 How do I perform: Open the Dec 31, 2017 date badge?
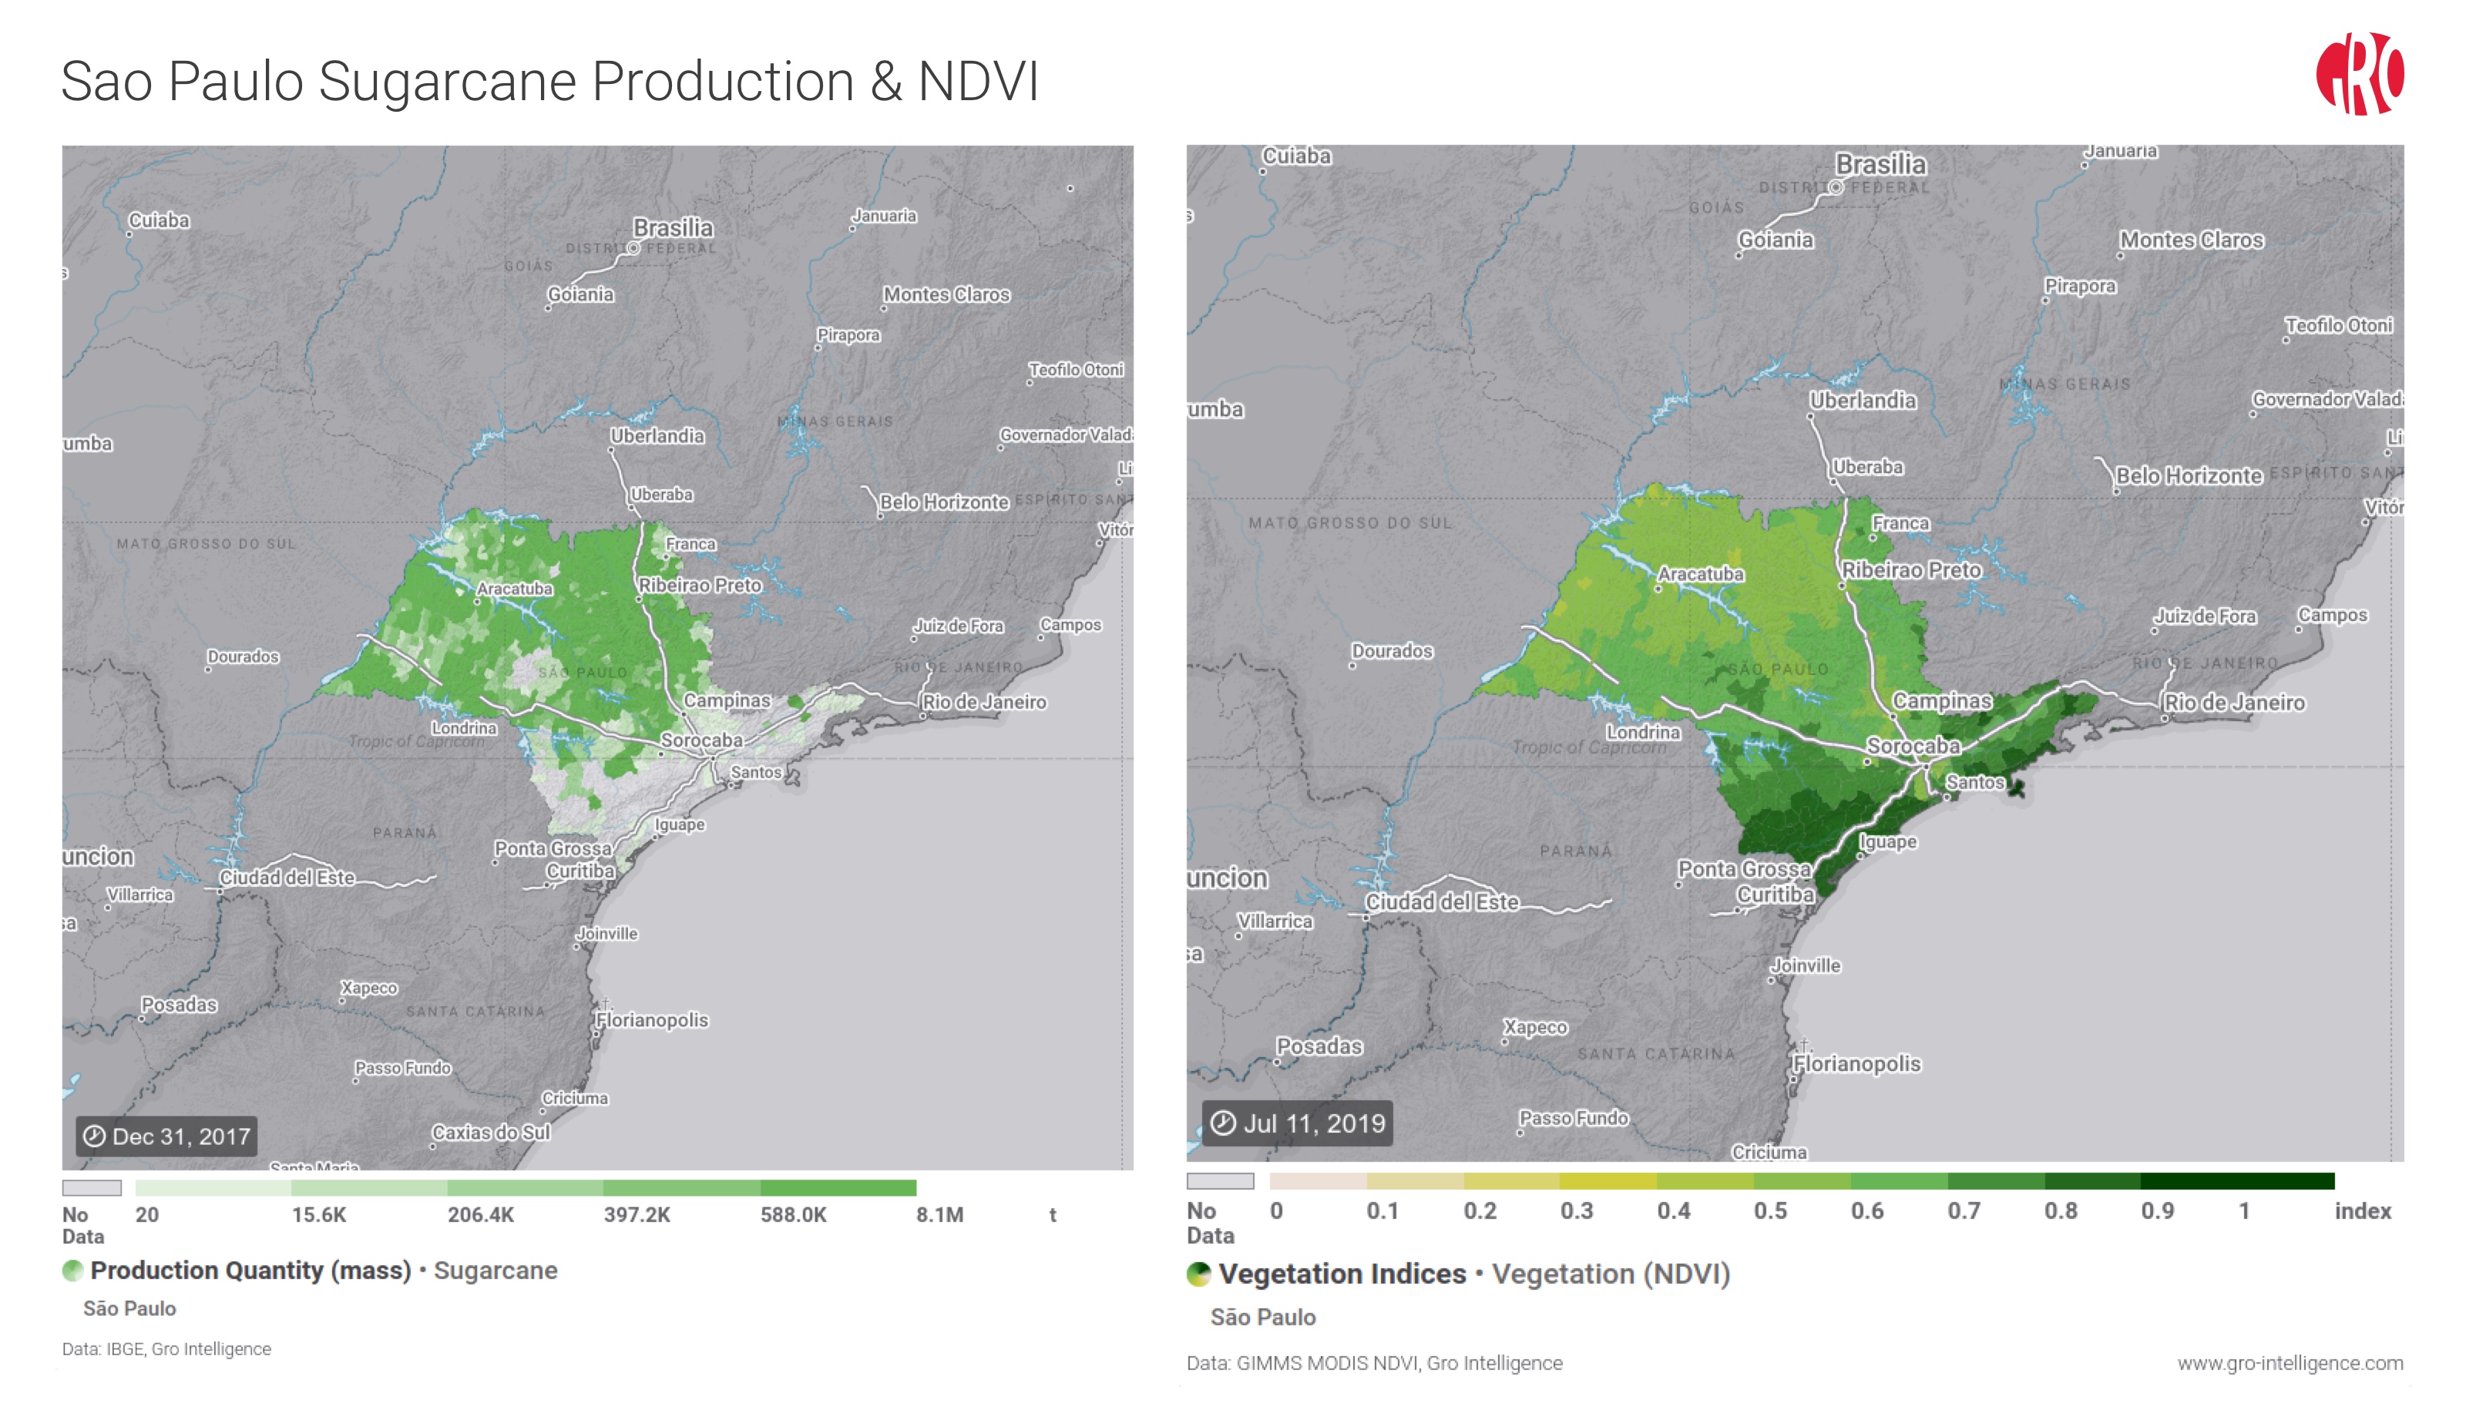(167, 1136)
